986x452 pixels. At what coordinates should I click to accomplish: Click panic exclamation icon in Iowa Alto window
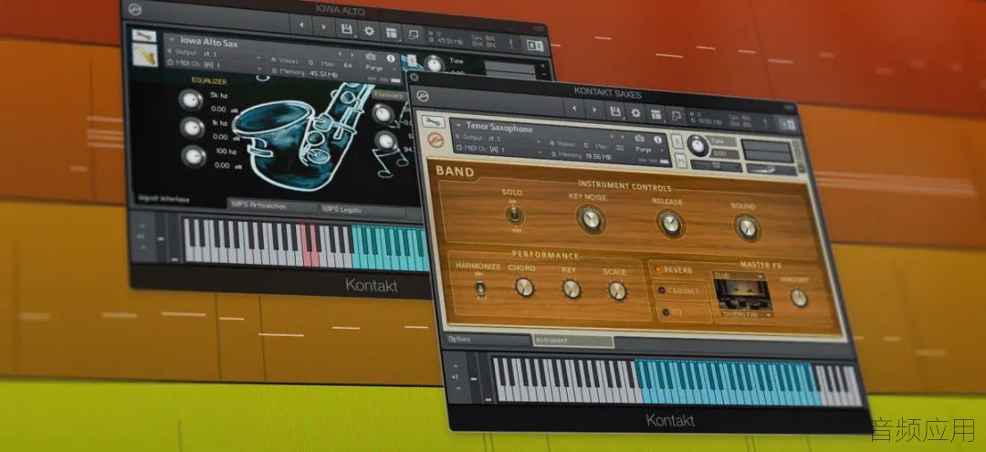click(511, 44)
